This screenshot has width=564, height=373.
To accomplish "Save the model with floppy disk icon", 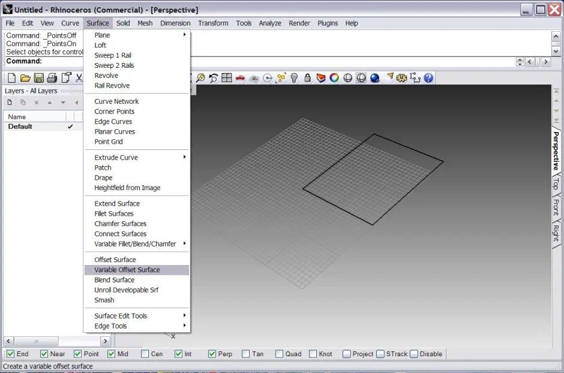I will (x=38, y=77).
